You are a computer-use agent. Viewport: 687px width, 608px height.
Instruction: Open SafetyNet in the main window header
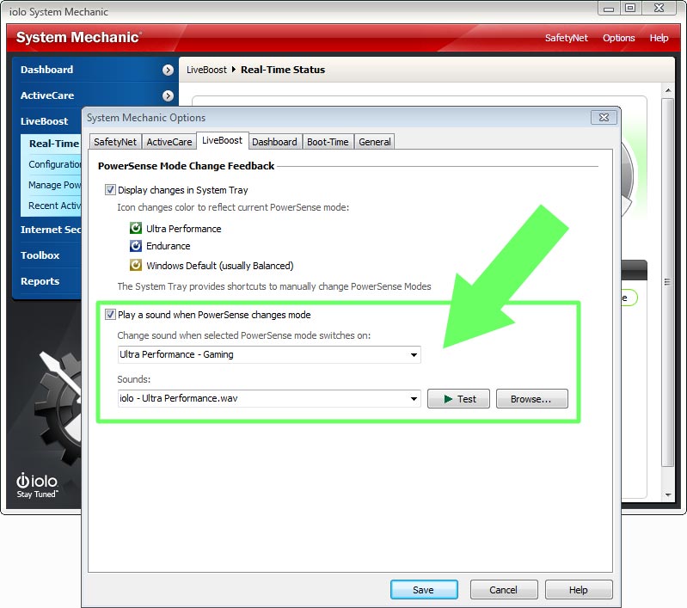(x=566, y=38)
